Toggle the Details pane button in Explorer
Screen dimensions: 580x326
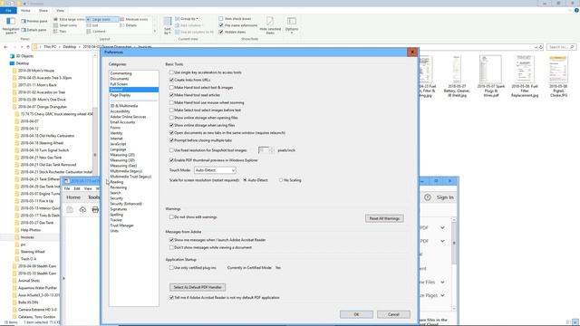tap(34, 30)
